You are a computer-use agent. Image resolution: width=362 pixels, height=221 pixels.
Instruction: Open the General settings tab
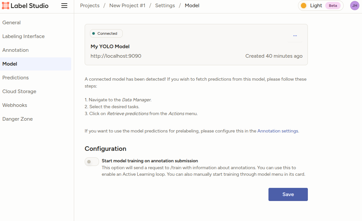pyautogui.click(x=11, y=23)
